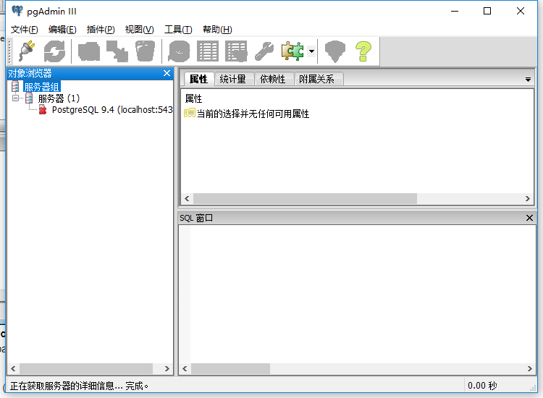Click the create new object toolbar icon
The width and height of the screenshot is (543, 398).
click(x=117, y=51)
